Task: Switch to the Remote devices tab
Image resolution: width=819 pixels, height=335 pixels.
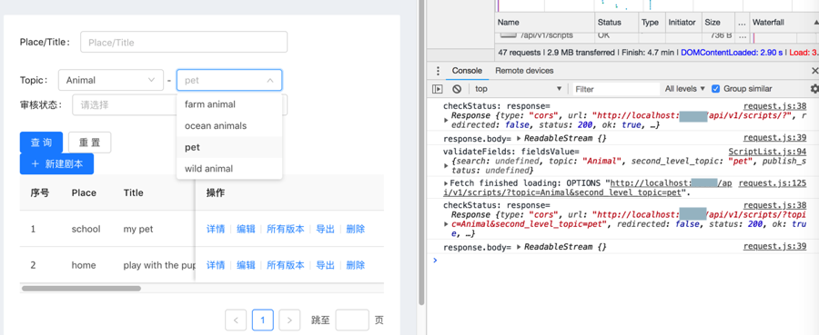Action: tap(524, 71)
